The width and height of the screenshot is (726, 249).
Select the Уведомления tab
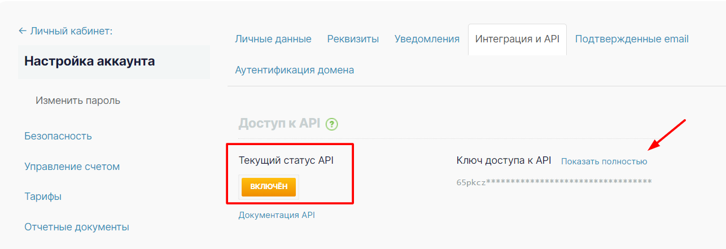[x=427, y=39]
